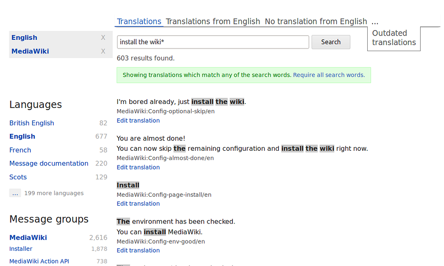The image size is (444, 266).
Task: Select the '603 results found.' text
Action: pos(146,58)
